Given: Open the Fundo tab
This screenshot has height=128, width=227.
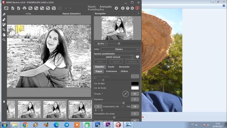Looking at the screenshot, I should click(111, 67).
